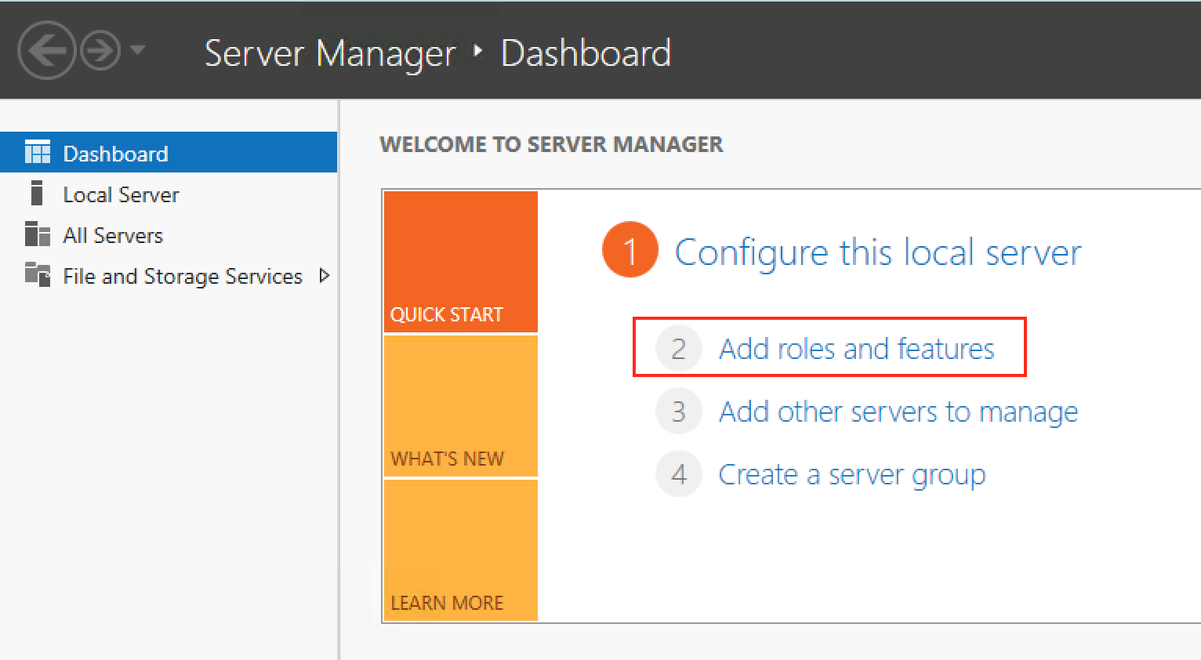Click the Back navigation arrow button
The height and width of the screenshot is (660, 1201).
click(x=46, y=50)
